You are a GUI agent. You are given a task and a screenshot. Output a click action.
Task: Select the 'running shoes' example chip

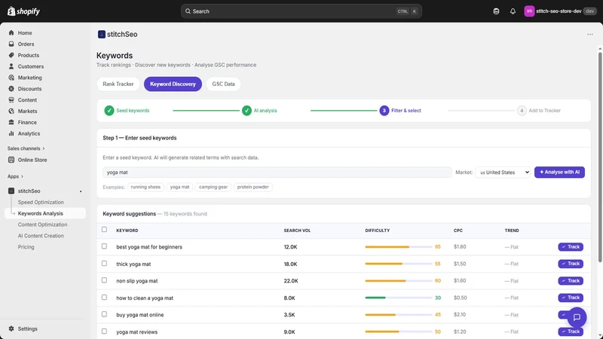point(145,187)
